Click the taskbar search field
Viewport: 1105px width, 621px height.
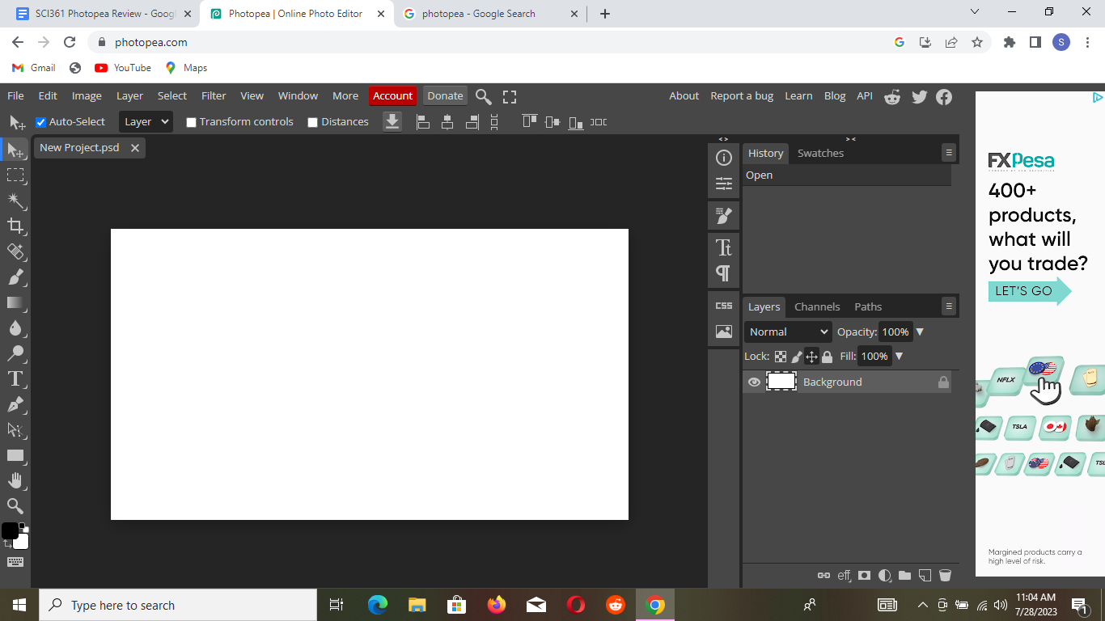pyautogui.click(x=162, y=605)
